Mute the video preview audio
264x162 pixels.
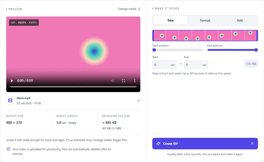click(x=112, y=81)
